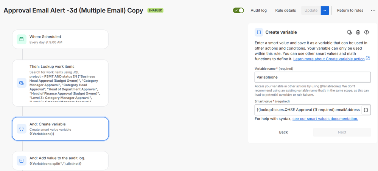Click Return to rules
The image size is (378, 171).
click(350, 11)
